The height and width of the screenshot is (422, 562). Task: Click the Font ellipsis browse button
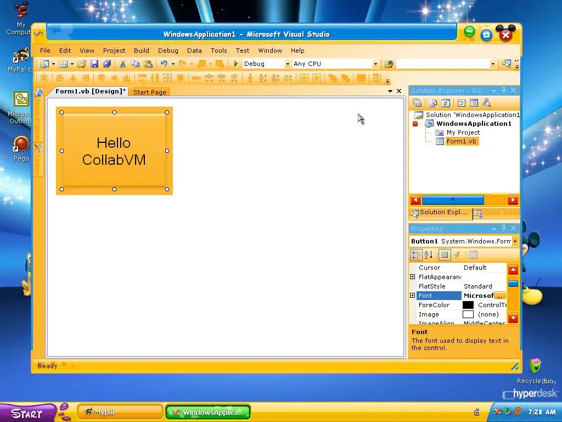pos(499,296)
